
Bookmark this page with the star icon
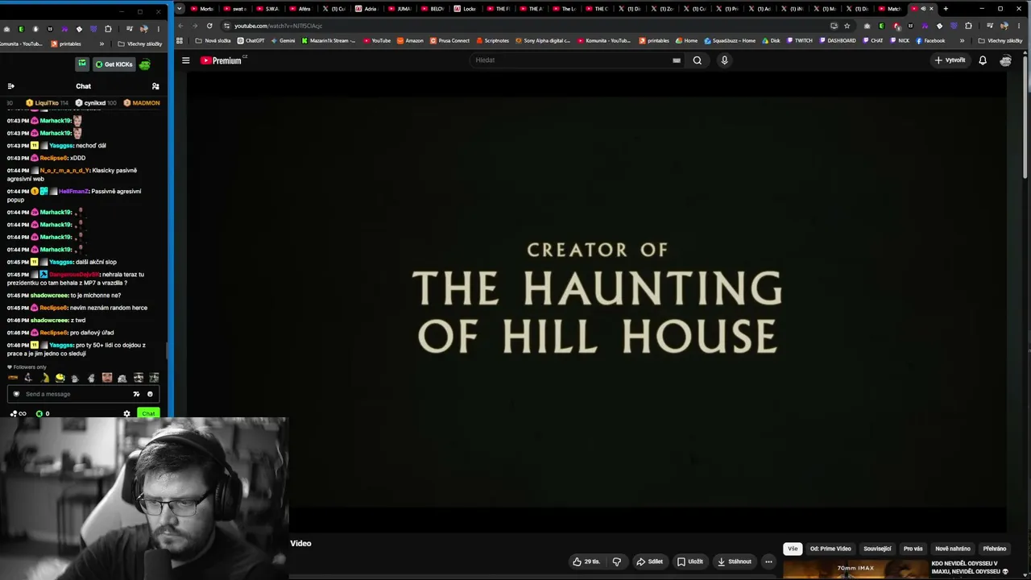point(847,26)
